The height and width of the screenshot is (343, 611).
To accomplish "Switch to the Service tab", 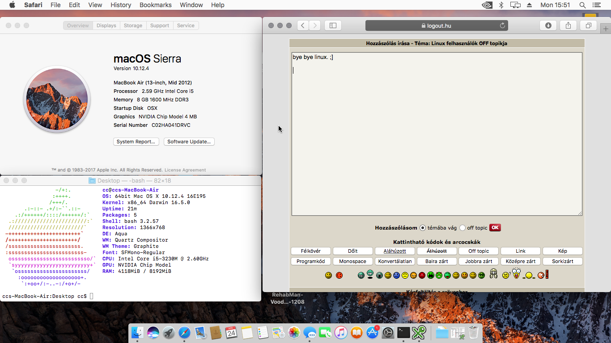I will point(186,25).
